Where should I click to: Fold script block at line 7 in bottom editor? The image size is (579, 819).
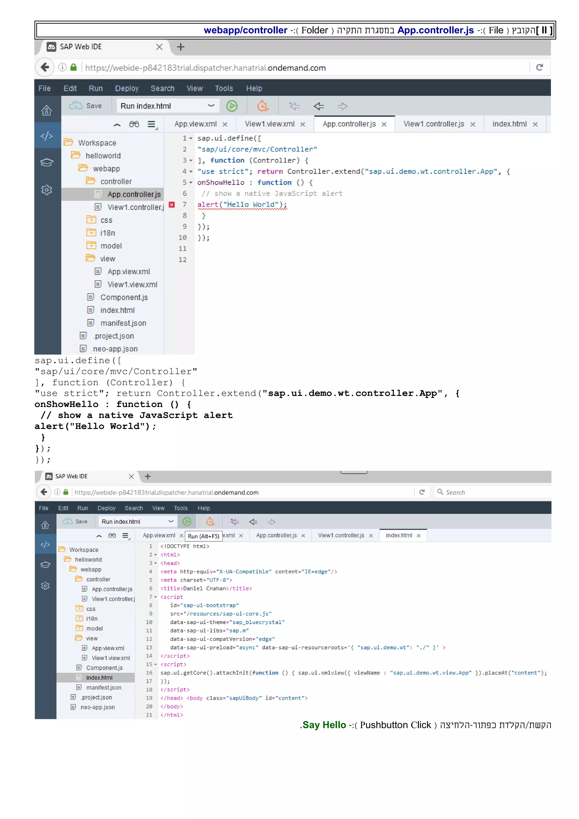pos(155,597)
